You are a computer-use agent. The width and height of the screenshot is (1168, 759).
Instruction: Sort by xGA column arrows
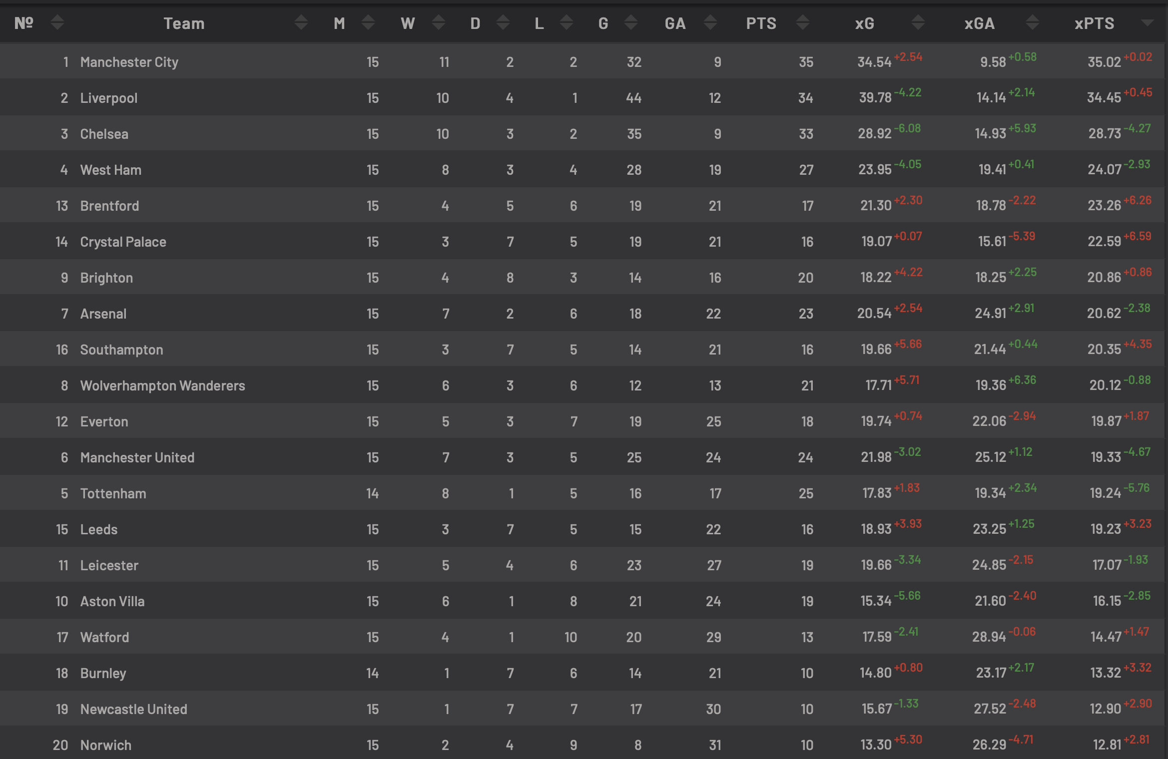tap(1033, 22)
